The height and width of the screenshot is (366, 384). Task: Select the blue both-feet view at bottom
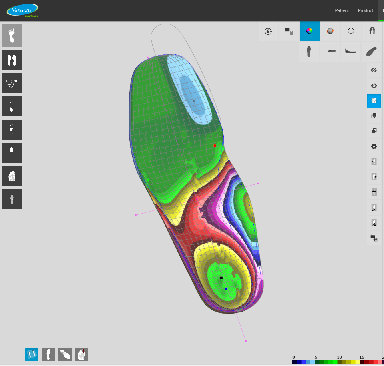[x=32, y=354]
